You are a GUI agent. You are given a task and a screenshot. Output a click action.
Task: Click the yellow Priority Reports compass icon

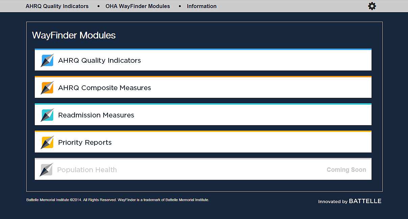47,142
